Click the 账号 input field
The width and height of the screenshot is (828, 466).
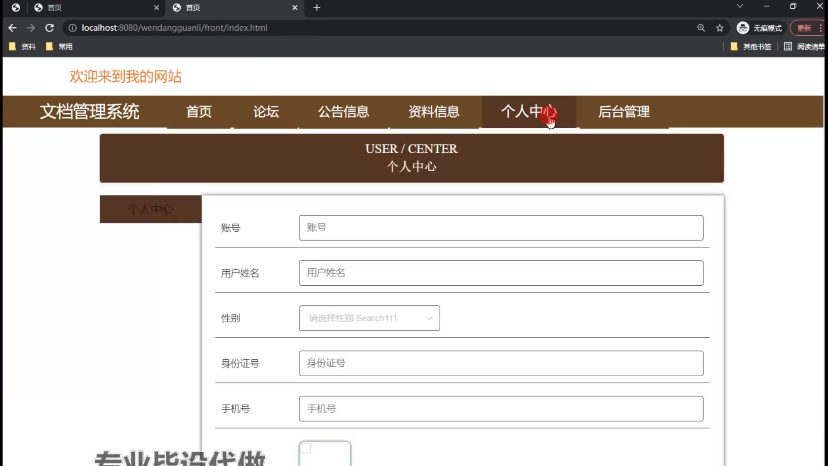(501, 228)
